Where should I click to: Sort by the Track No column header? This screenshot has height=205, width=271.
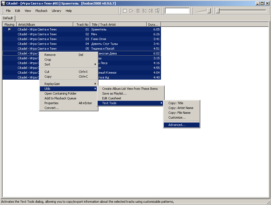[82, 25]
